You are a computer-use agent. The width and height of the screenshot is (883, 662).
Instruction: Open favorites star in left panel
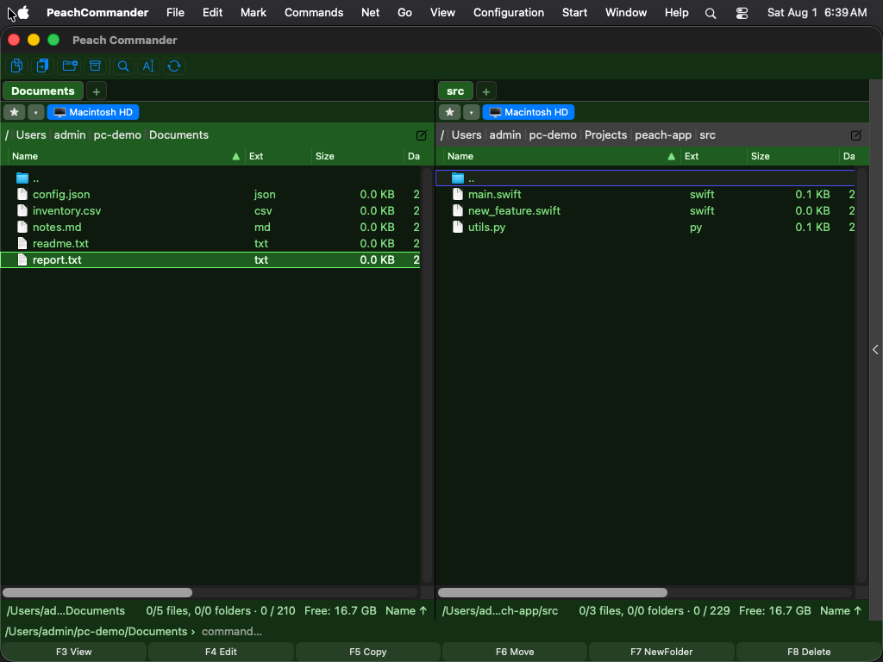[14, 112]
